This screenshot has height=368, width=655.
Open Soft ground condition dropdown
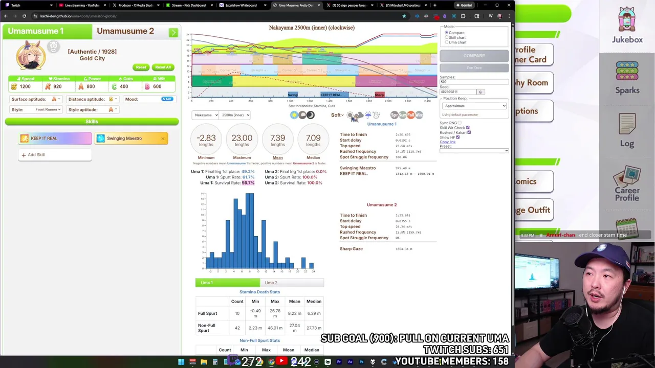pos(338,115)
